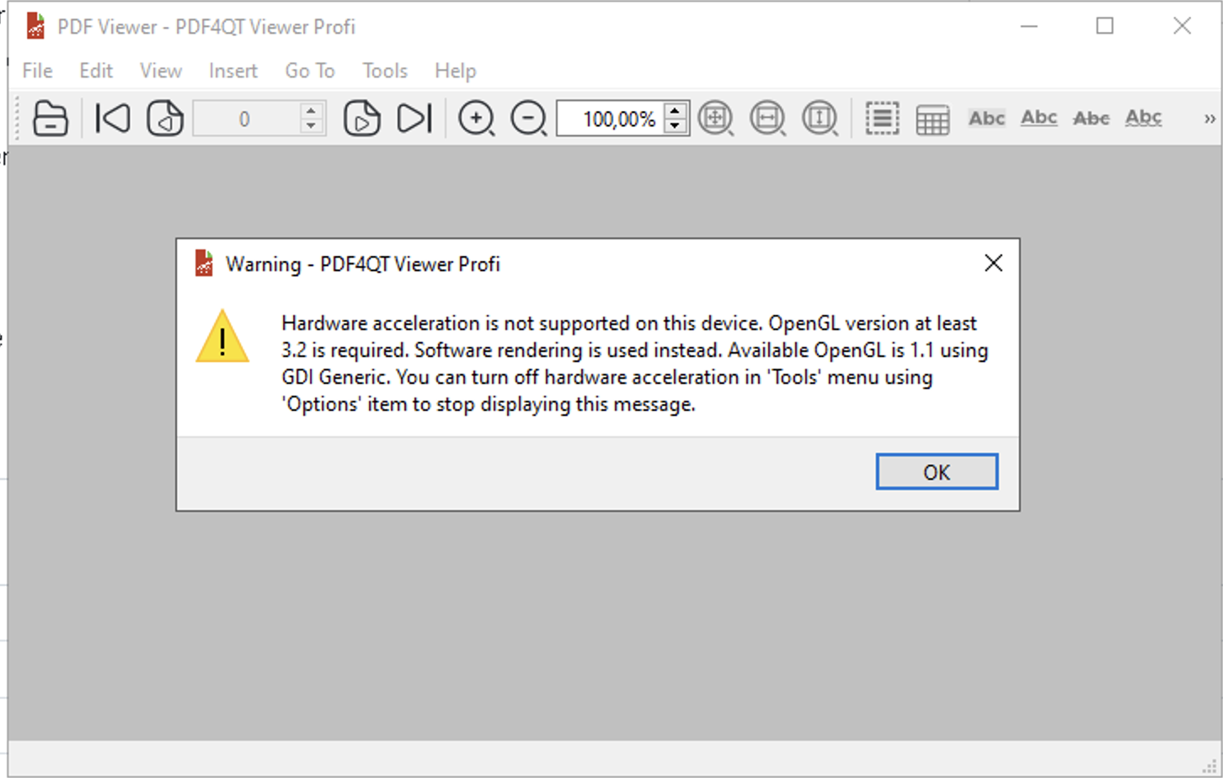The width and height of the screenshot is (1223, 778).
Task: Click the zoom percentage input field
Action: tap(616, 118)
